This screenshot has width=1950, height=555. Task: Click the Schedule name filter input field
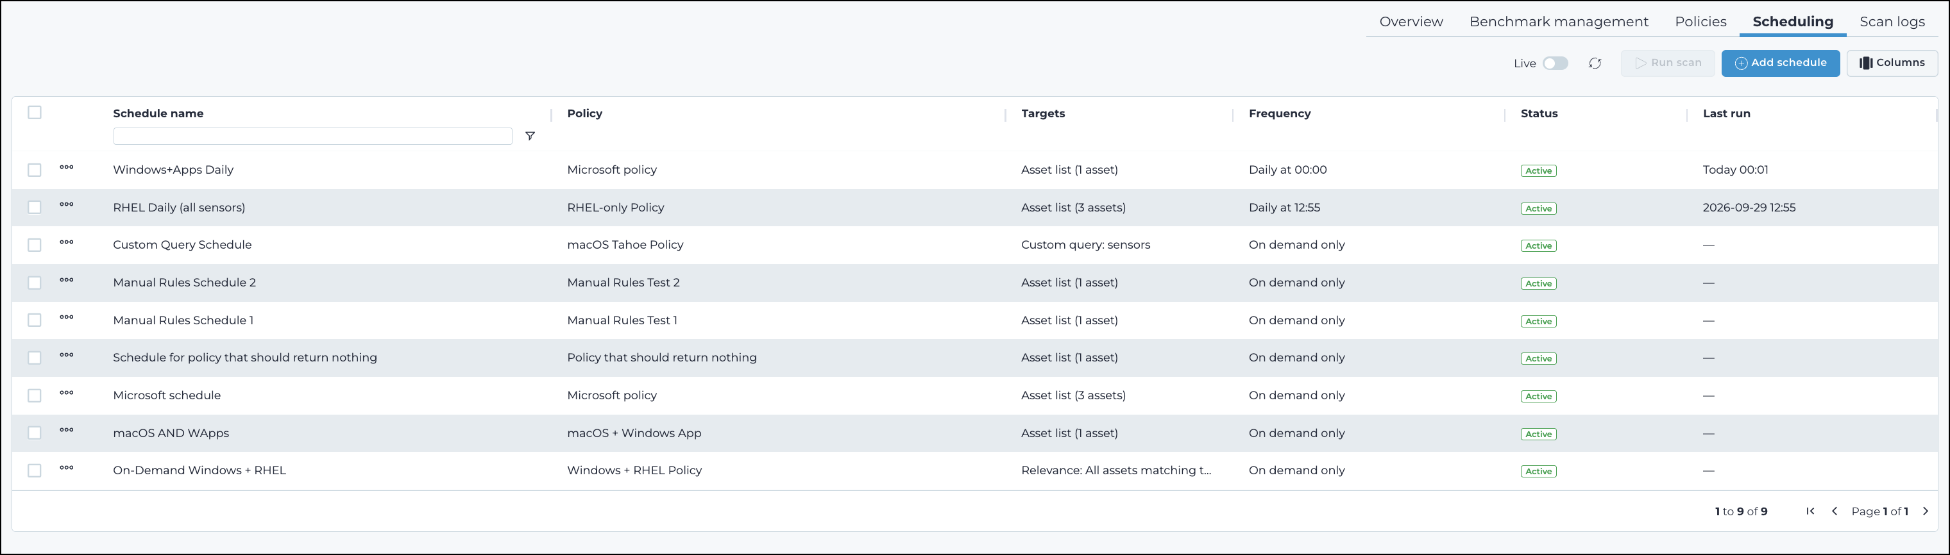(312, 136)
